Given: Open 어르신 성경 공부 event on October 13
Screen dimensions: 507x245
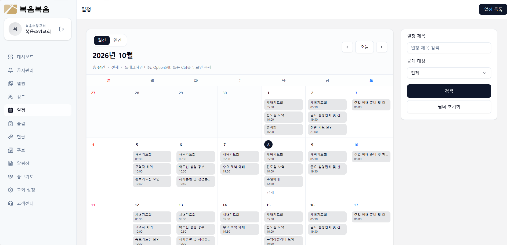Looking at the screenshot, I should pyautogui.click(x=195, y=229).
